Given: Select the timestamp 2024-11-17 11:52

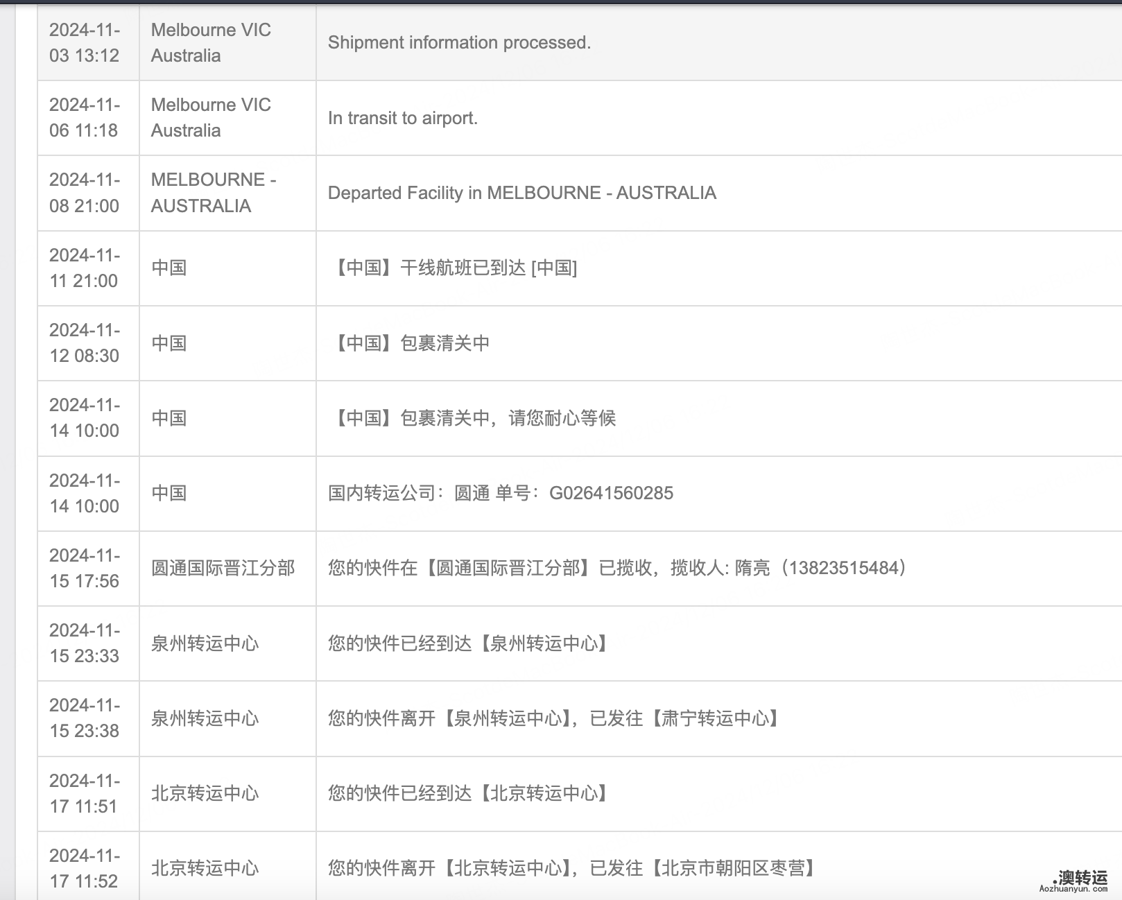Looking at the screenshot, I should coord(85,868).
